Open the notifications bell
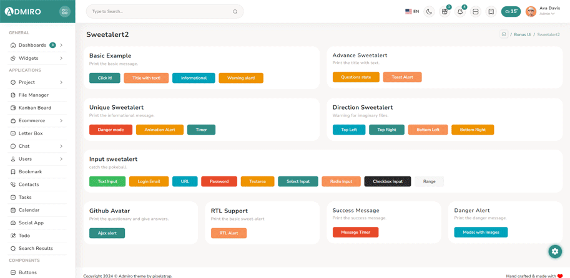The image size is (570, 278). (x=460, y=11)
